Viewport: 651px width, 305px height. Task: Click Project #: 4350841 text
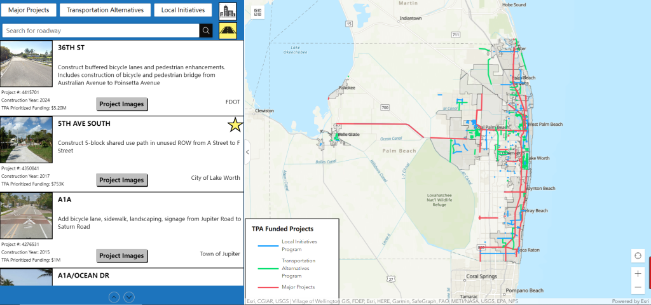click(20, 168)
